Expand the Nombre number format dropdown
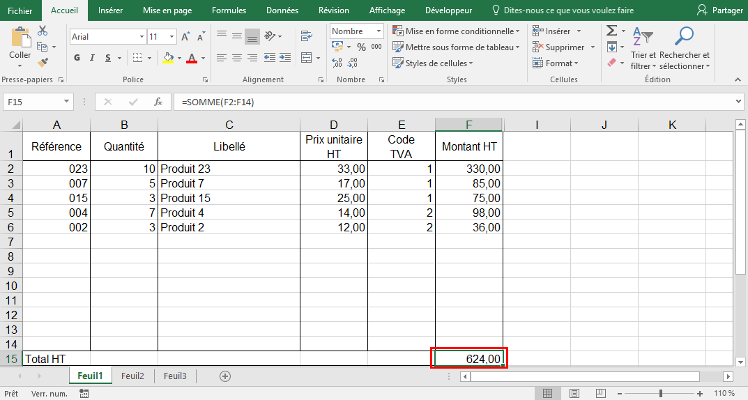Image resolution: width=748 pixels, height=400 pixels. (379, 31)
